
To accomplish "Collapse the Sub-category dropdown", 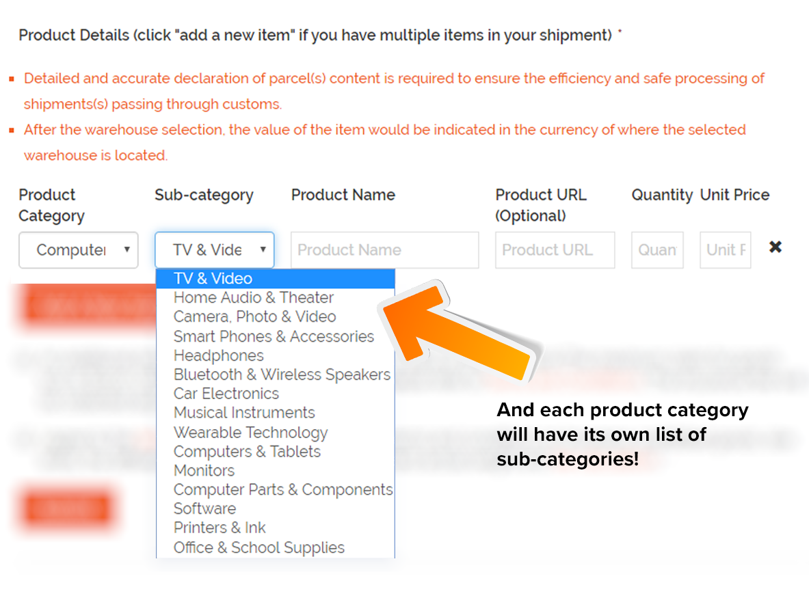I will pyautogui.click(x=214, y=250).
